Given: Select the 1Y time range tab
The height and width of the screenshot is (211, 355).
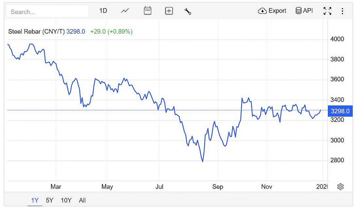Looking at the screenshot, I should (35, 201).
